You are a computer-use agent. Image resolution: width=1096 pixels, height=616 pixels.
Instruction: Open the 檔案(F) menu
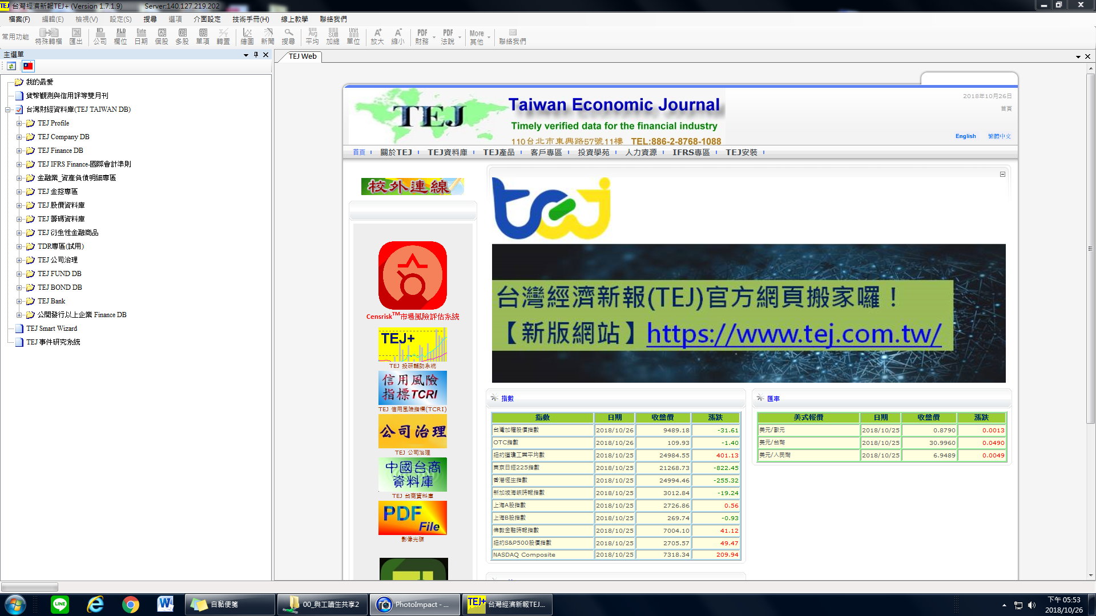pos(19,19)
